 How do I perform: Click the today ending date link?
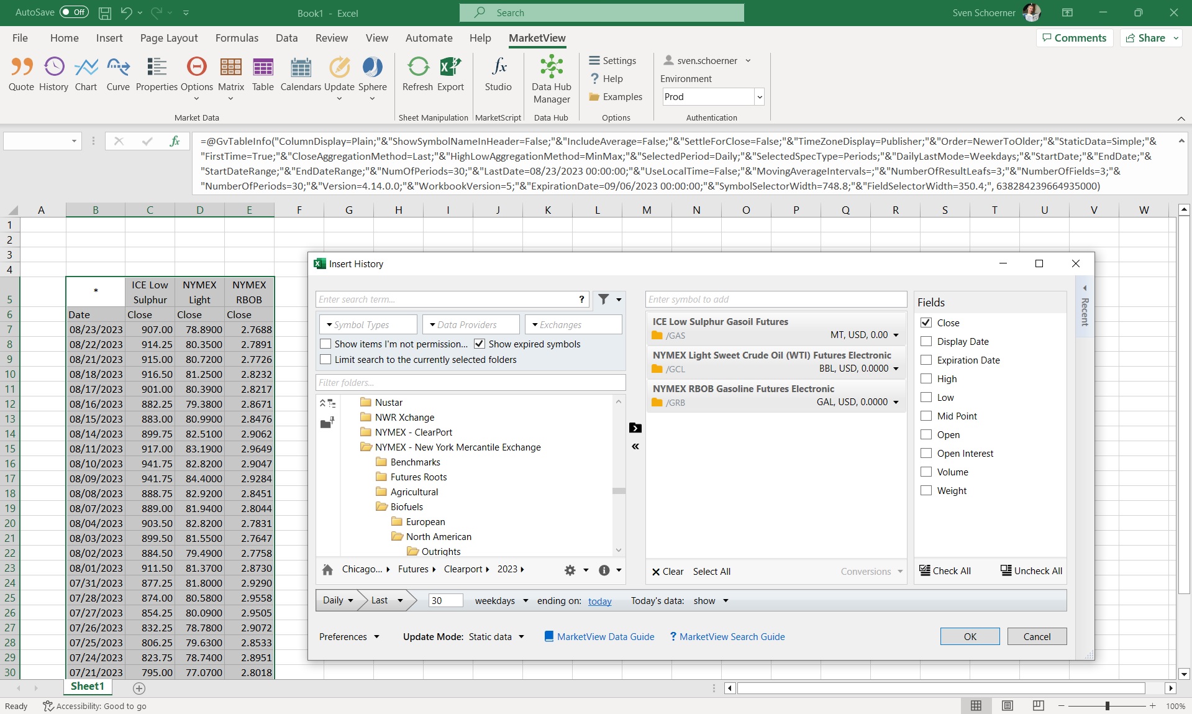point(599,601)
